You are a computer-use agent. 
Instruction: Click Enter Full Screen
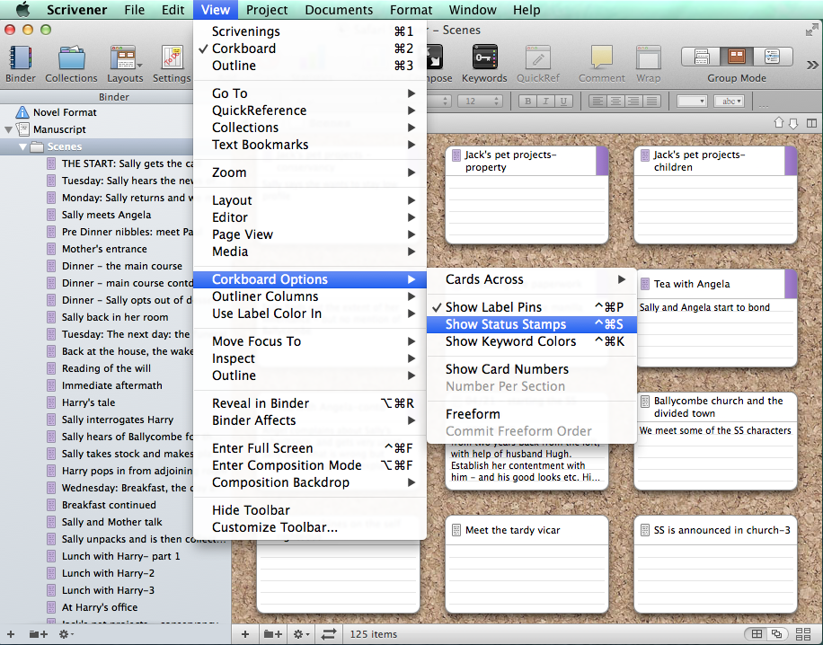pyautogui.click(x=310, y=448)
